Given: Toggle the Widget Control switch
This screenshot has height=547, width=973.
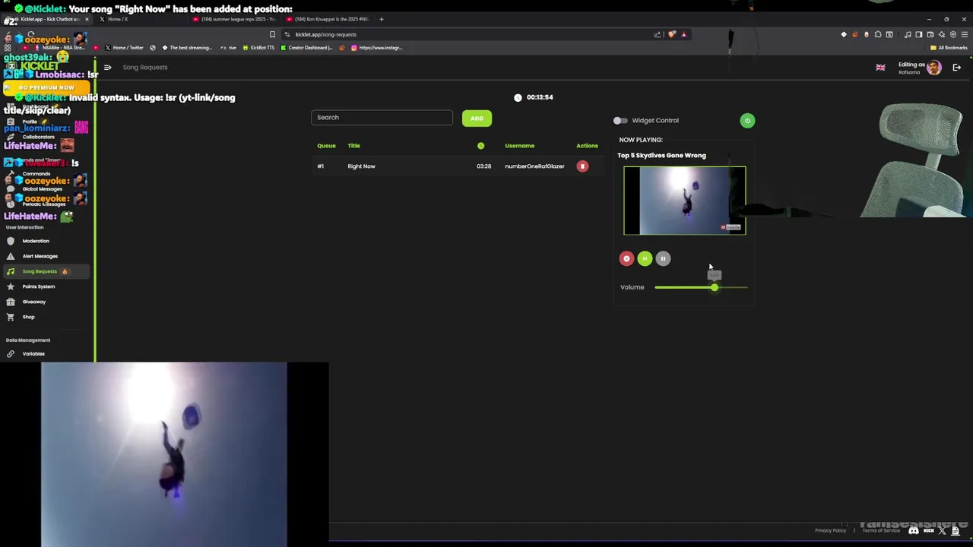Looking at the screenshot, I should tap(620, 120).
